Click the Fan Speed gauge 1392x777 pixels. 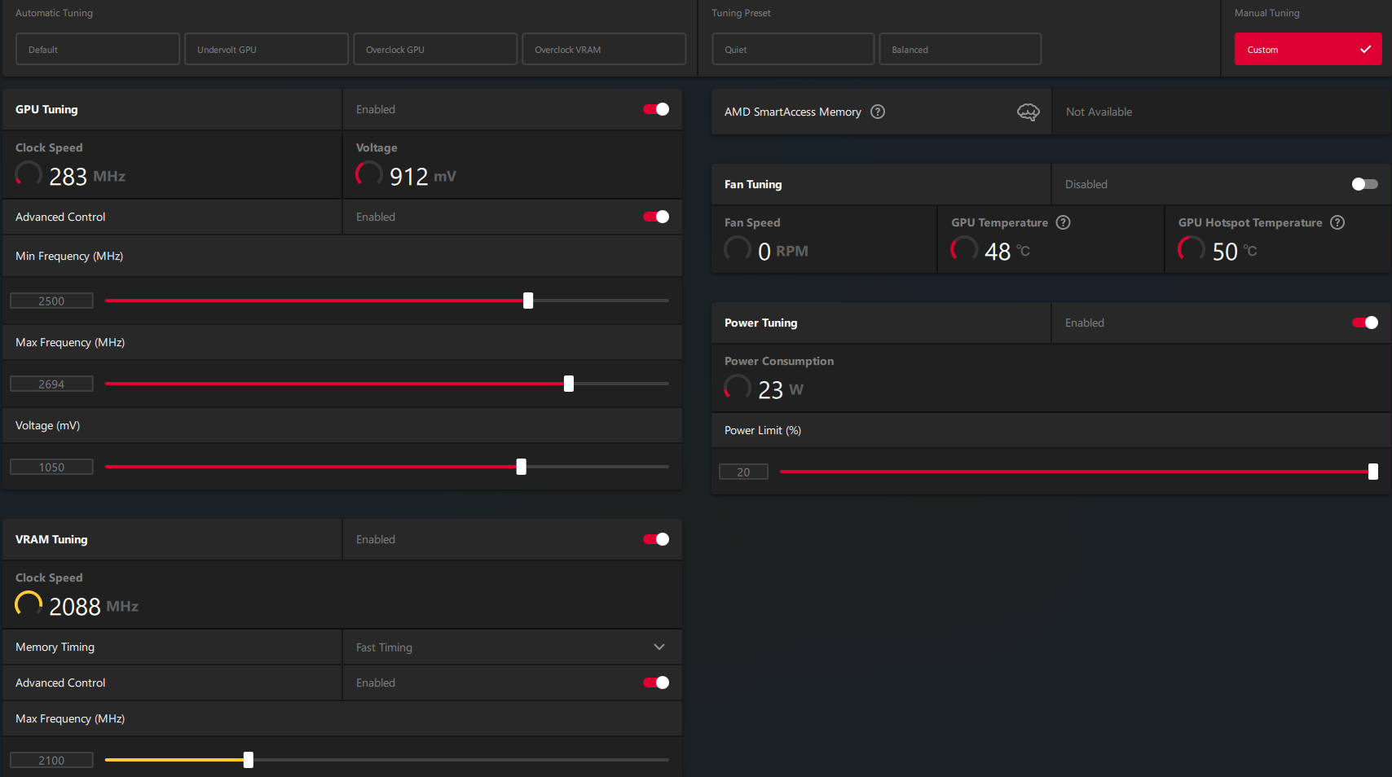coord(738,249)
